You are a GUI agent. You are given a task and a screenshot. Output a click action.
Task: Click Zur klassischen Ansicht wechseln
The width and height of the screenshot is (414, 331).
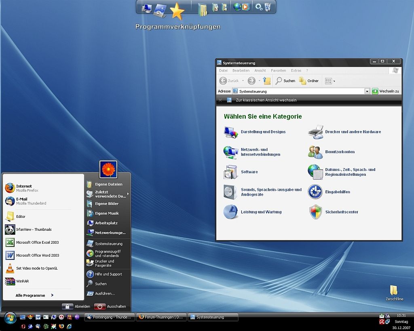click(266, 100)
